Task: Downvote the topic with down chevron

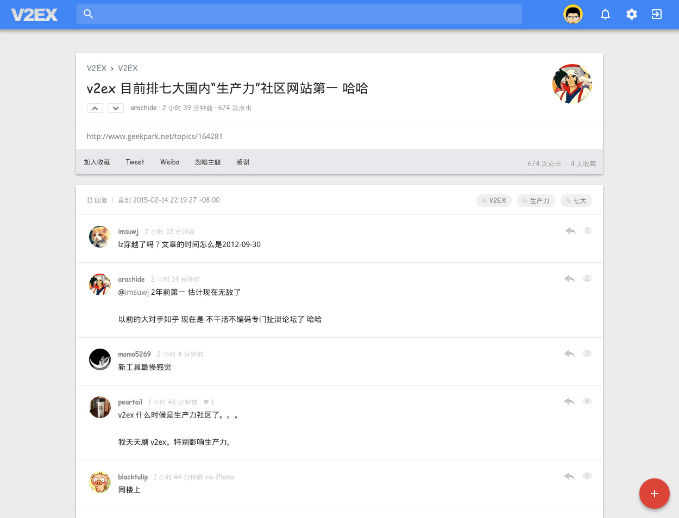Action: coord(116,108)
